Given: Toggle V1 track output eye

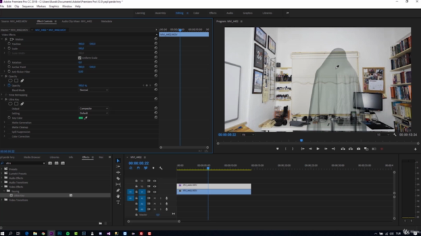Looking at the screenshot, I should coord(155,192).
